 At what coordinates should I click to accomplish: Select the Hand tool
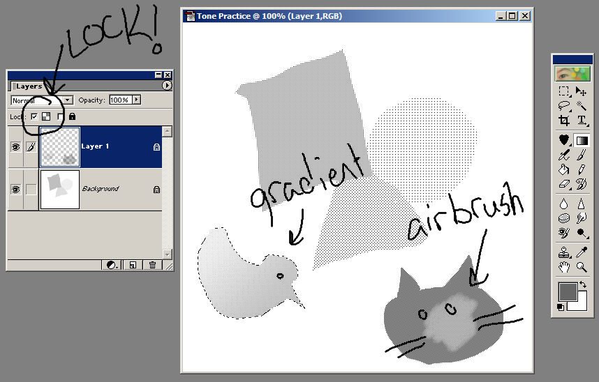tap(563, 267)
